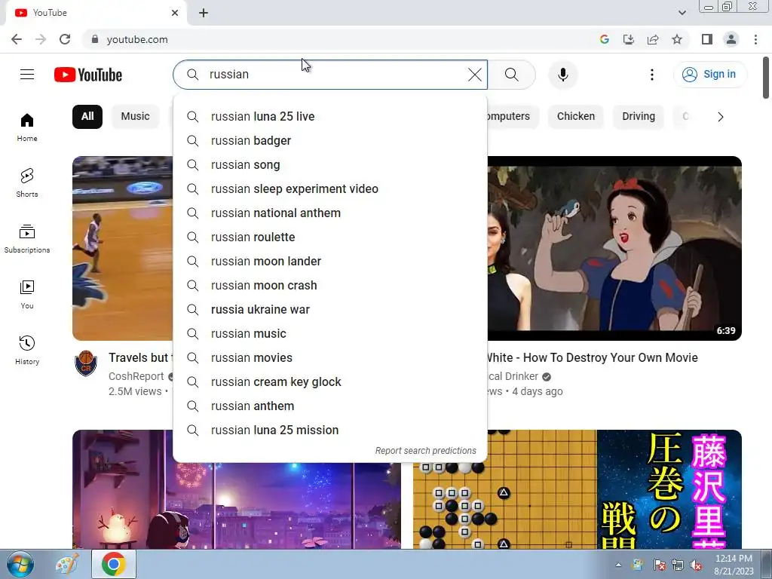Open the lofi night city video thumbnail
The width and height of the screenshot is (772, 579).
(236, 506)
